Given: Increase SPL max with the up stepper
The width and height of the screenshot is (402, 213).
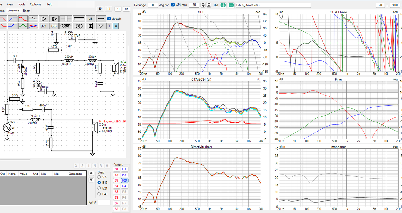Looking at the screenshot, I should point(203,4).
